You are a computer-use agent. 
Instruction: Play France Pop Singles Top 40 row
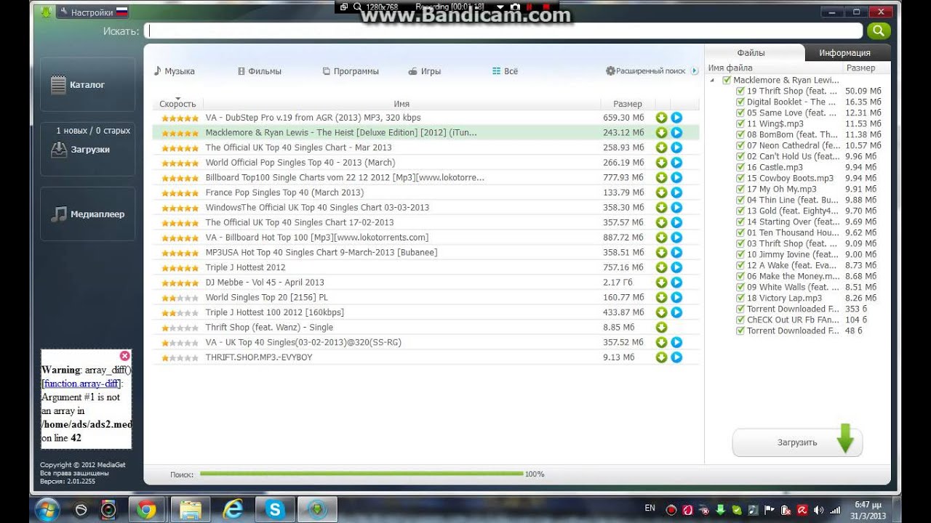676,192
